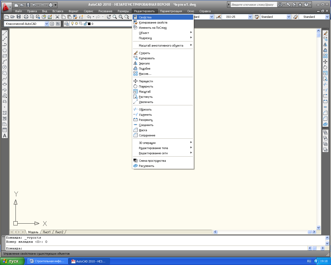Open the Standard table style dropdown
Viewport: 331px width, 265px height.
289,17
